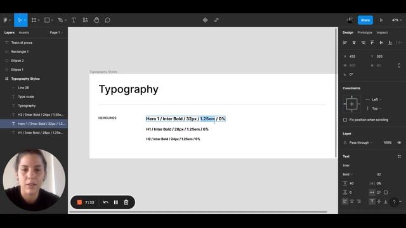Viewport: 406px width, 228px height.
Task: Click the Align top icon
Action: tap(372, 42)
